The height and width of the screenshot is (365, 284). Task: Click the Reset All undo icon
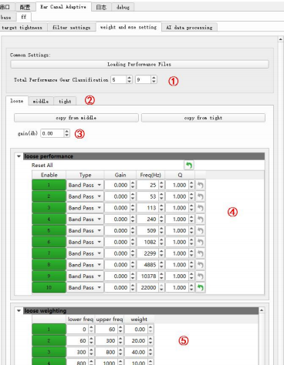click(189, 165)
